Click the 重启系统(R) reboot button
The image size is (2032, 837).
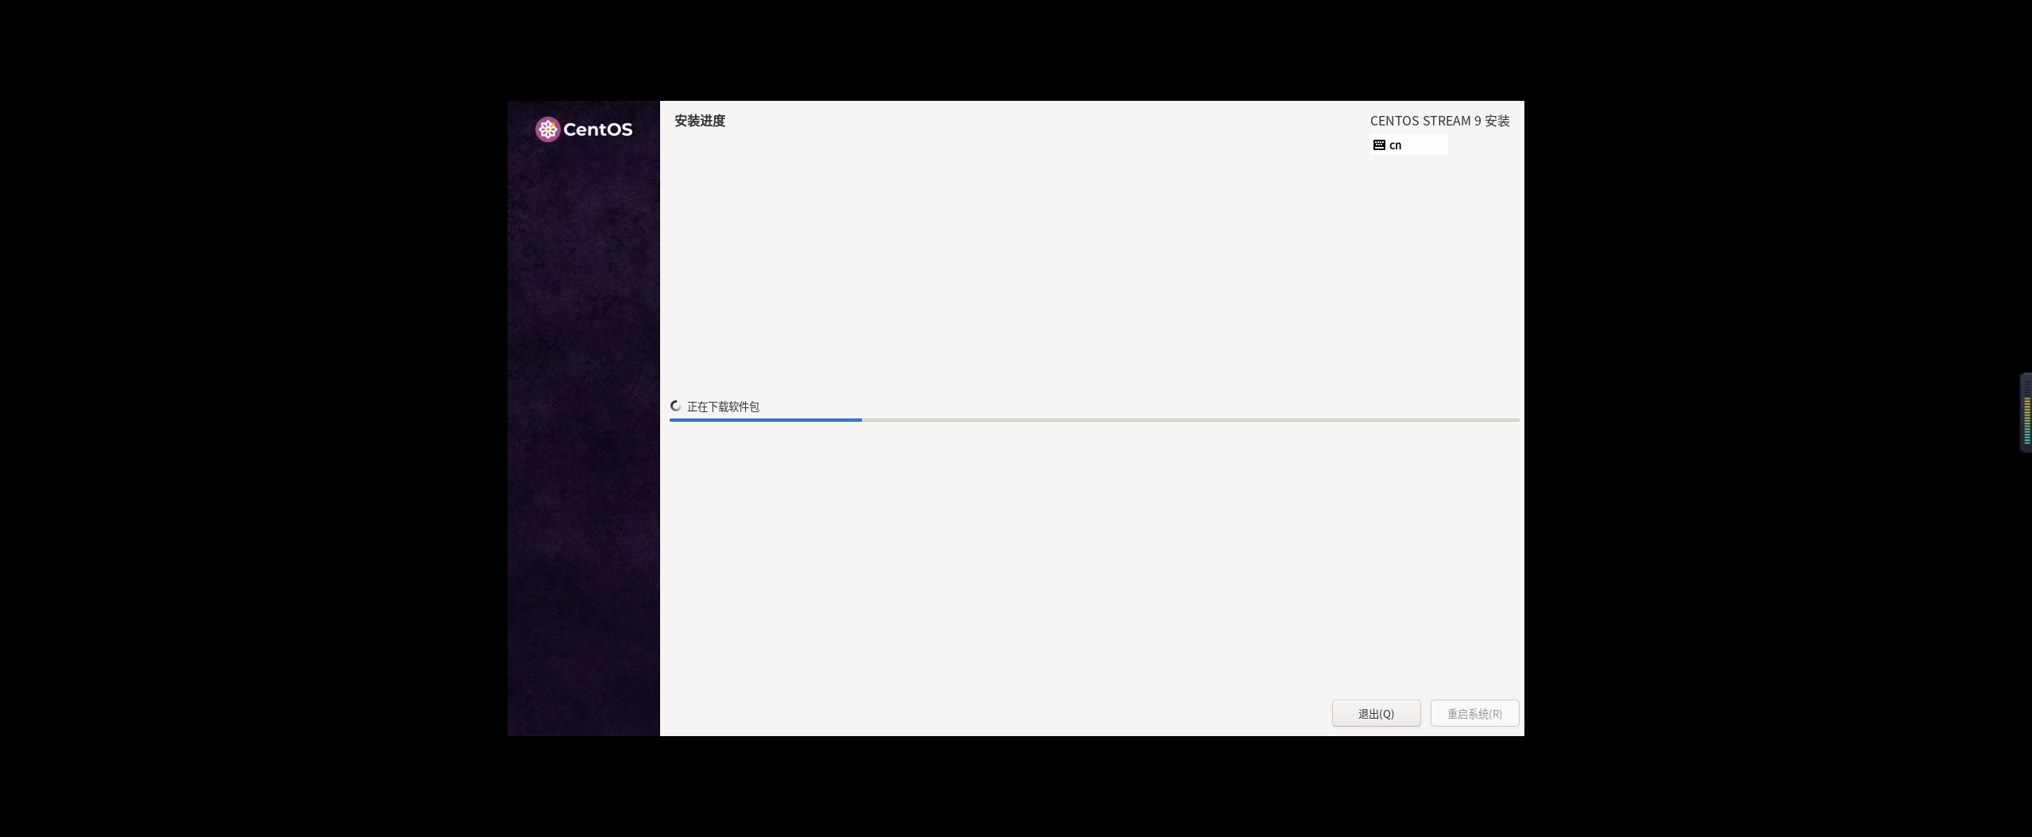click(x=1474, y=713)
